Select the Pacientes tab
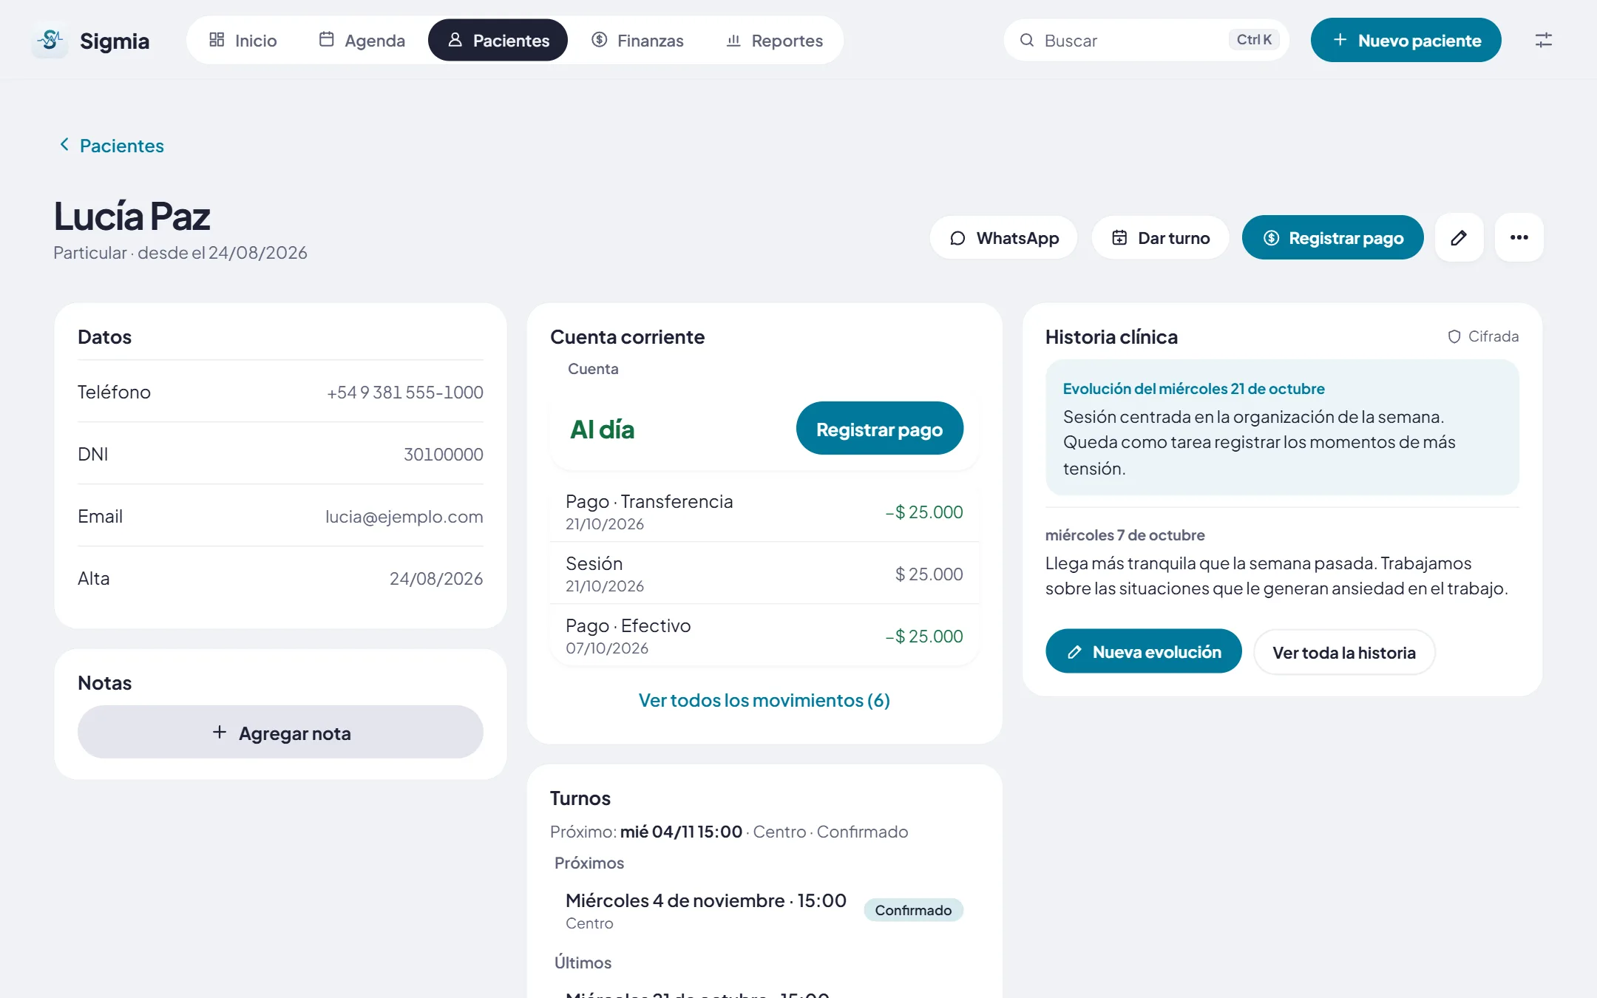This screenshot has width=1597, height=998. [498, 40]
